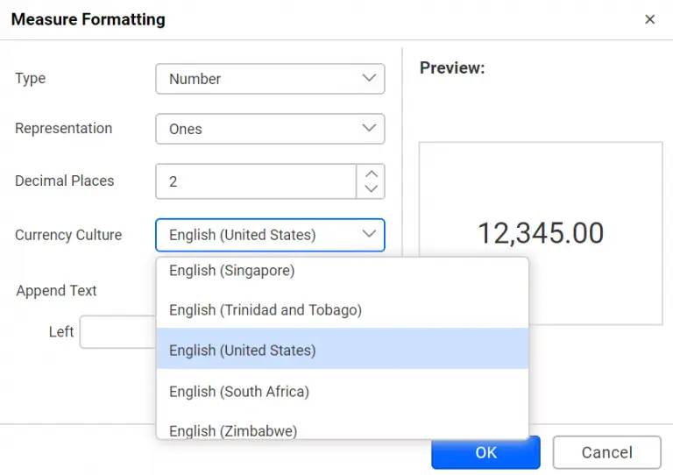Click the chevron arrow of Representation dropdown
The height and width of the screenshot is (475, 673).
coord(369,129)
